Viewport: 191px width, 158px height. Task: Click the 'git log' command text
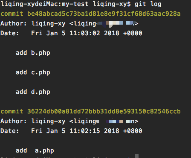pos(148,4)
